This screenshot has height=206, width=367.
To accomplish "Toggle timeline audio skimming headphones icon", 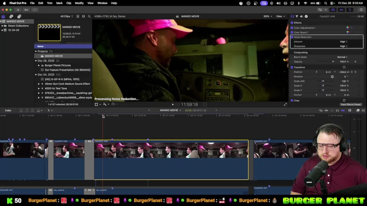I will coord(337,110).
